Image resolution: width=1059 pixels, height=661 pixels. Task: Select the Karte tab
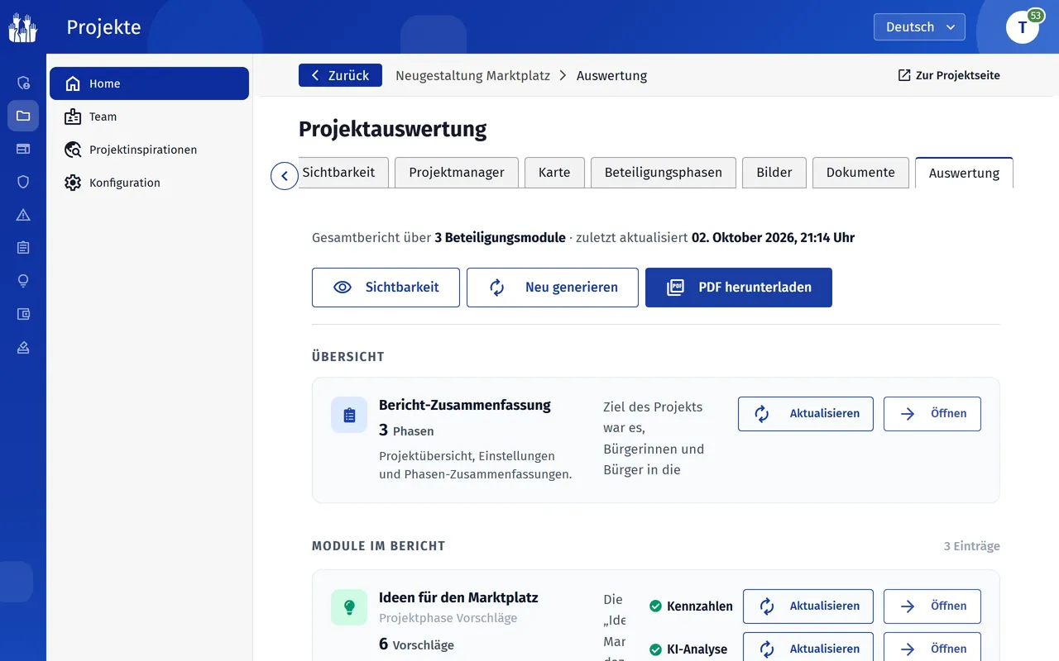(x=554, y=173)
